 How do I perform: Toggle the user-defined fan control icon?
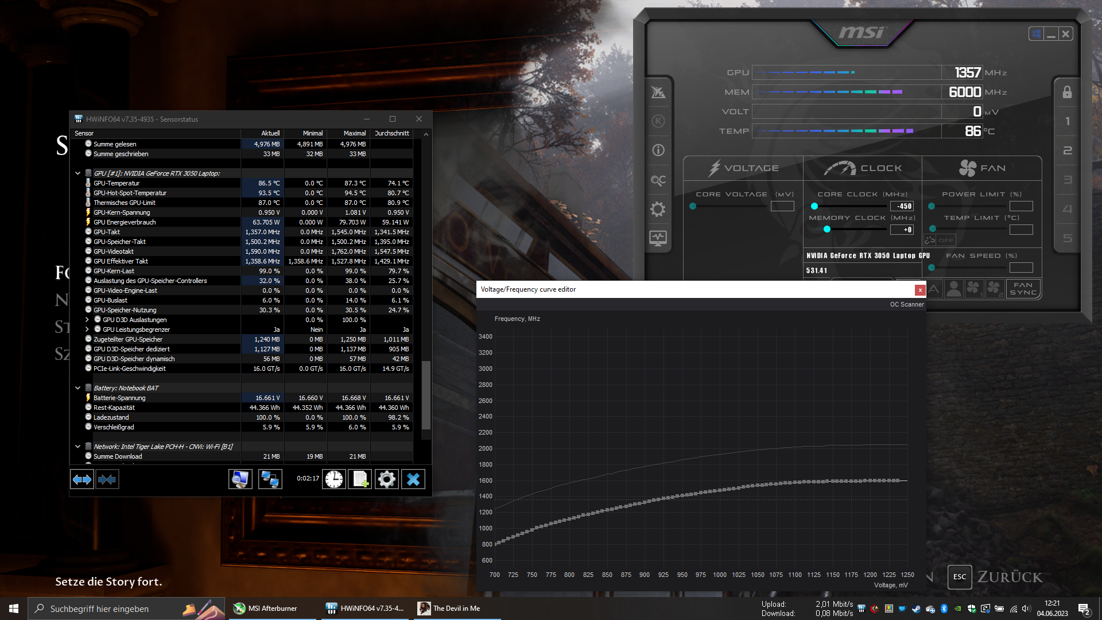point(953,289)
